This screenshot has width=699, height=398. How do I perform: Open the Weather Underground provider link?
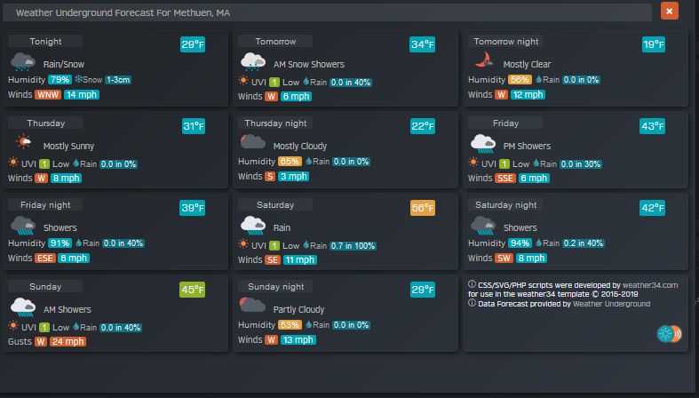coord(611,304)
